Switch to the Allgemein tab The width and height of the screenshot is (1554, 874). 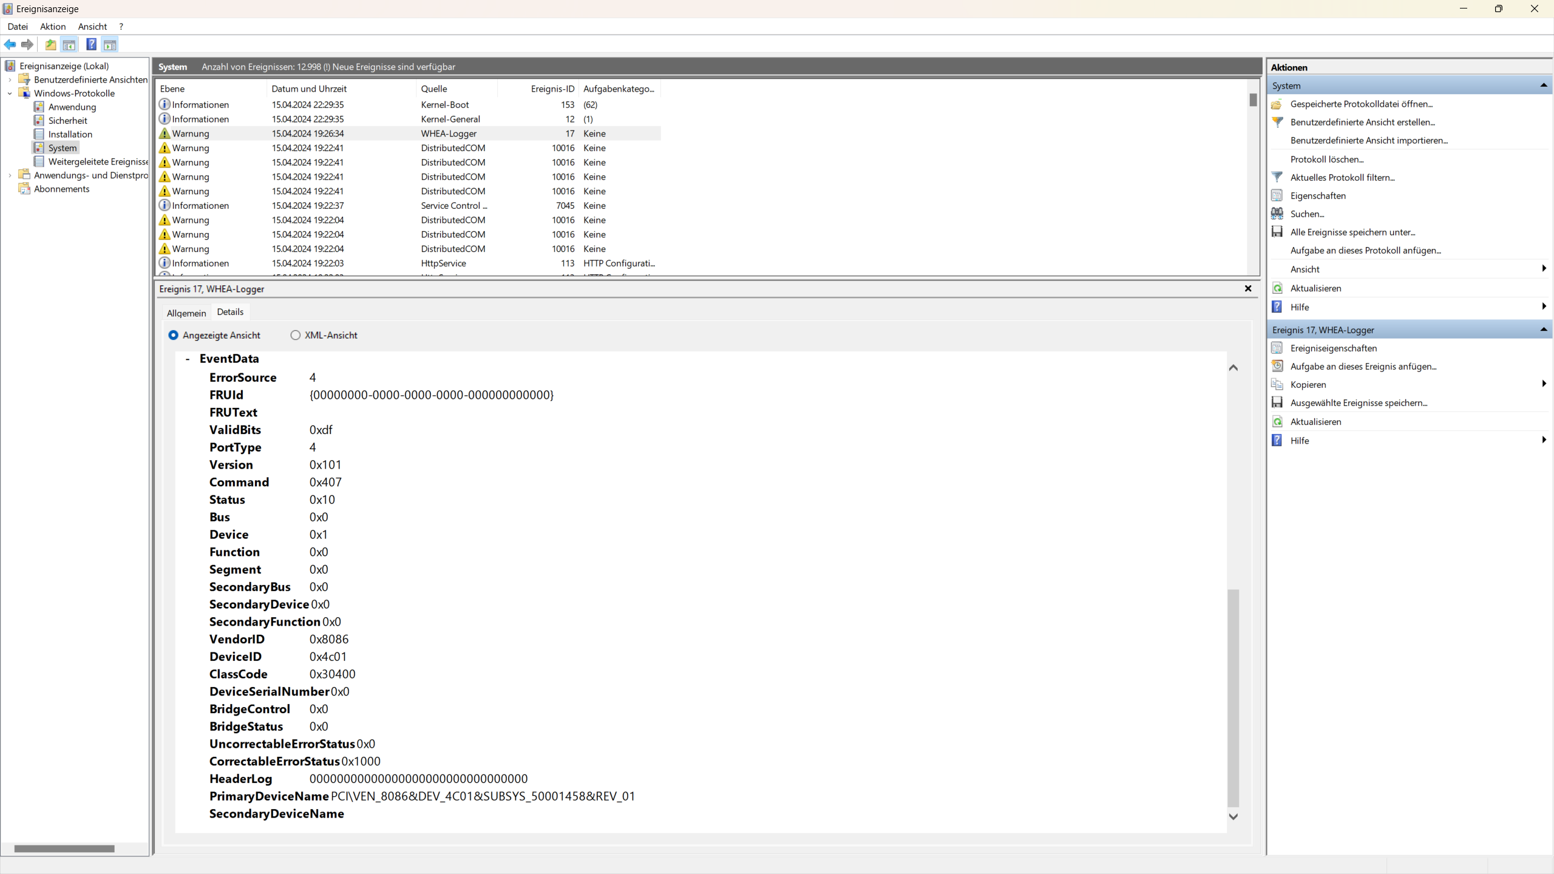[x=186, y=313]
